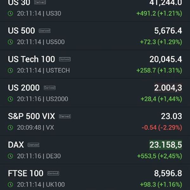Click Derived badge beside US 500
This screenshot has width=190, height=190.
pos(45,31)
